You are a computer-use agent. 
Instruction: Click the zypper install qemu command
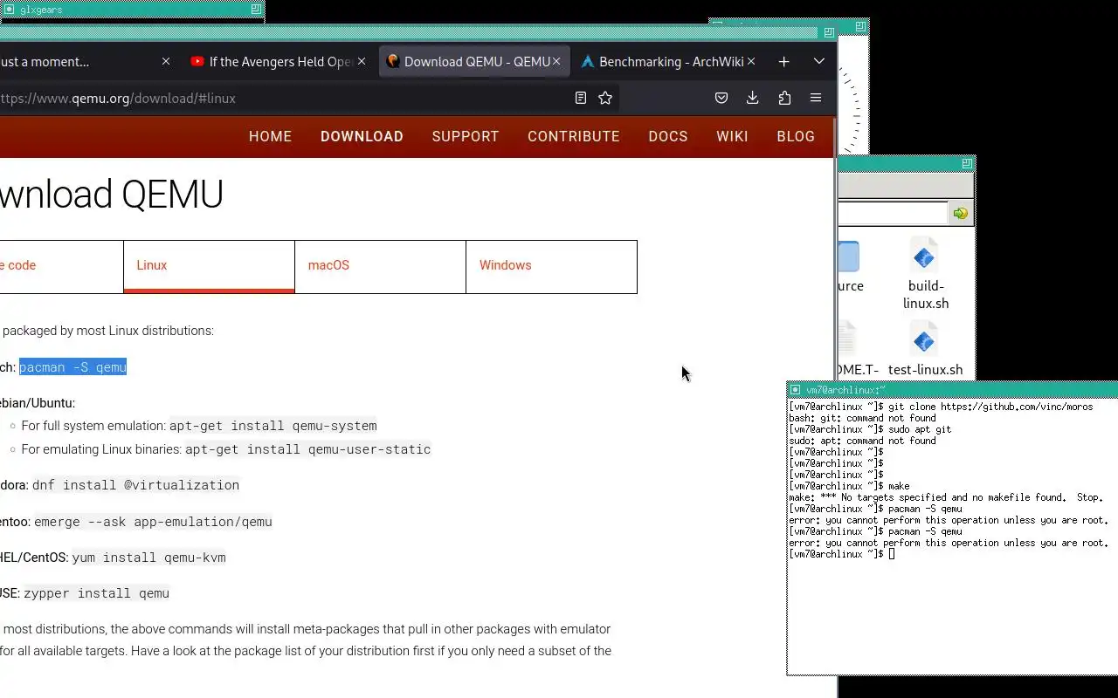96,593
